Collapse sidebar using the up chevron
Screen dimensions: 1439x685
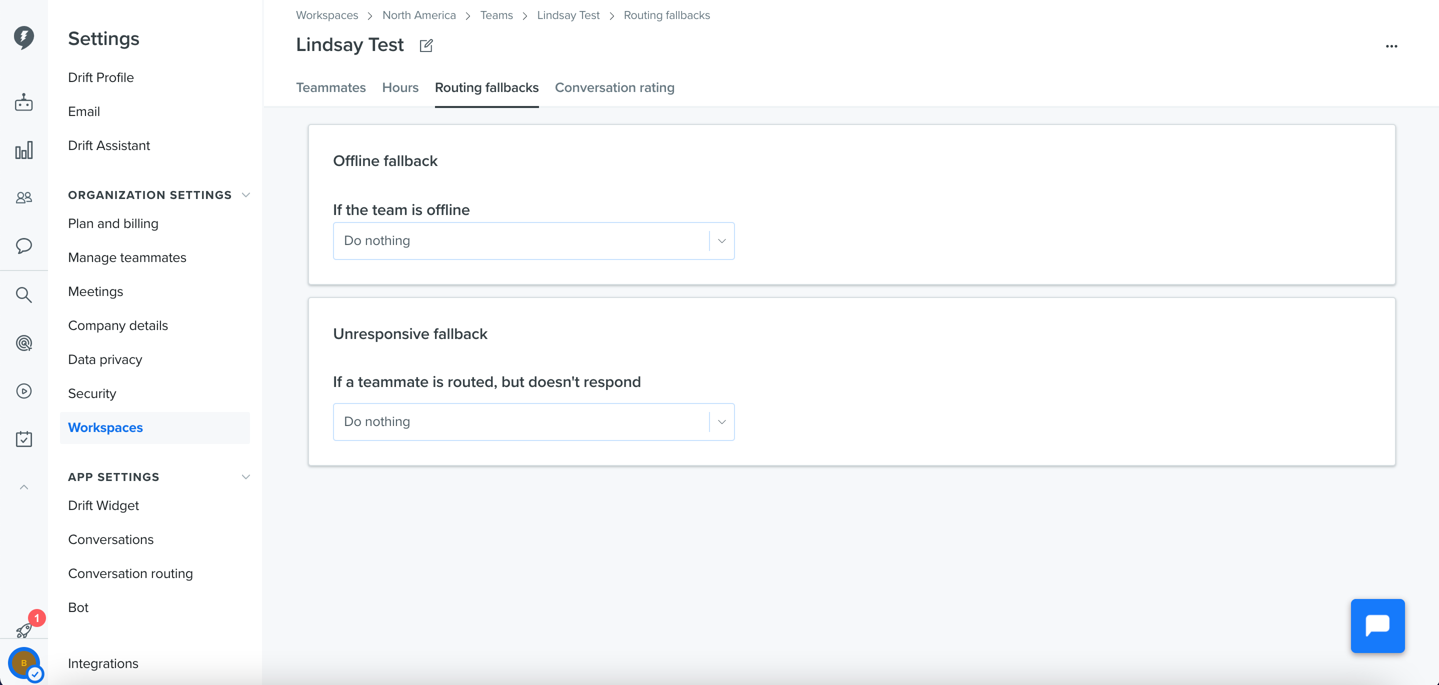tap(23, 487)
